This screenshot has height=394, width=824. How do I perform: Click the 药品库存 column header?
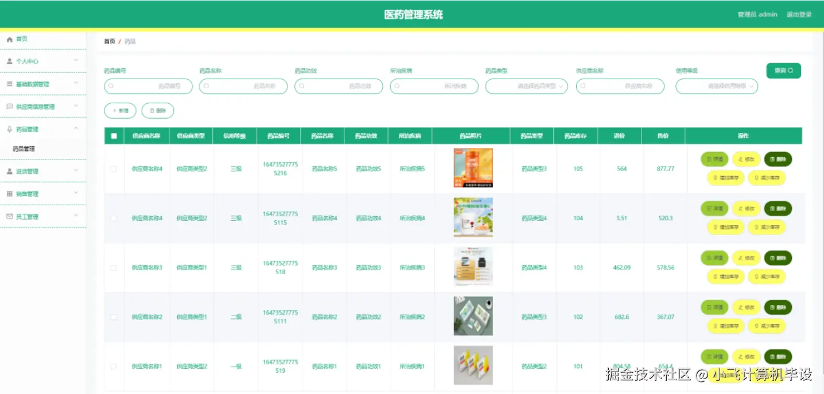(x=576, y=136)
